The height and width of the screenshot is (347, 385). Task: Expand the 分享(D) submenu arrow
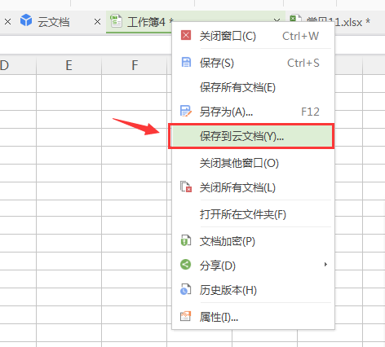click(x=325, y=264)
